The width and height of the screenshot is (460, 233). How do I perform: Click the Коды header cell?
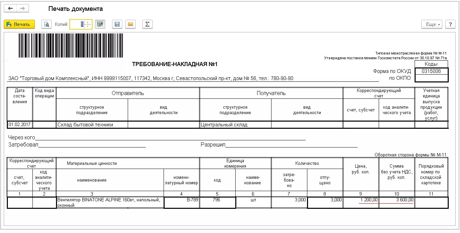pos(431,64)
